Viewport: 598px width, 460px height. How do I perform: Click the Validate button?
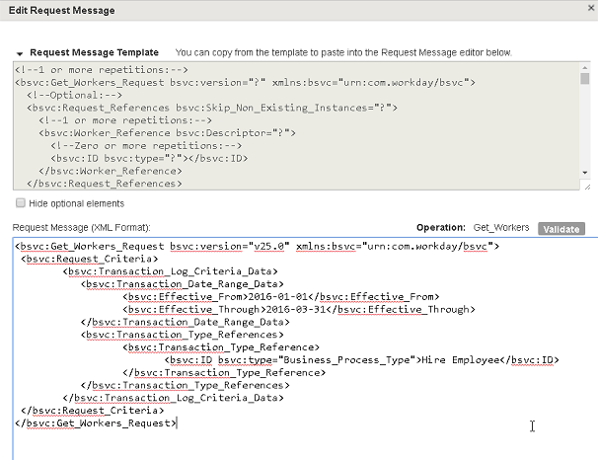point(561,229)
